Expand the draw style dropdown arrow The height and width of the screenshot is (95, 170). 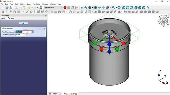(92, 8)
